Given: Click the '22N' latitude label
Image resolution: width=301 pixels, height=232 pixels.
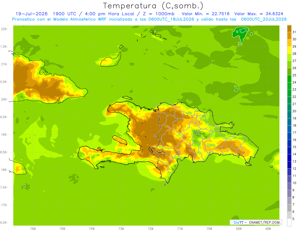Looking at the screenshot, I should [4, 29].
